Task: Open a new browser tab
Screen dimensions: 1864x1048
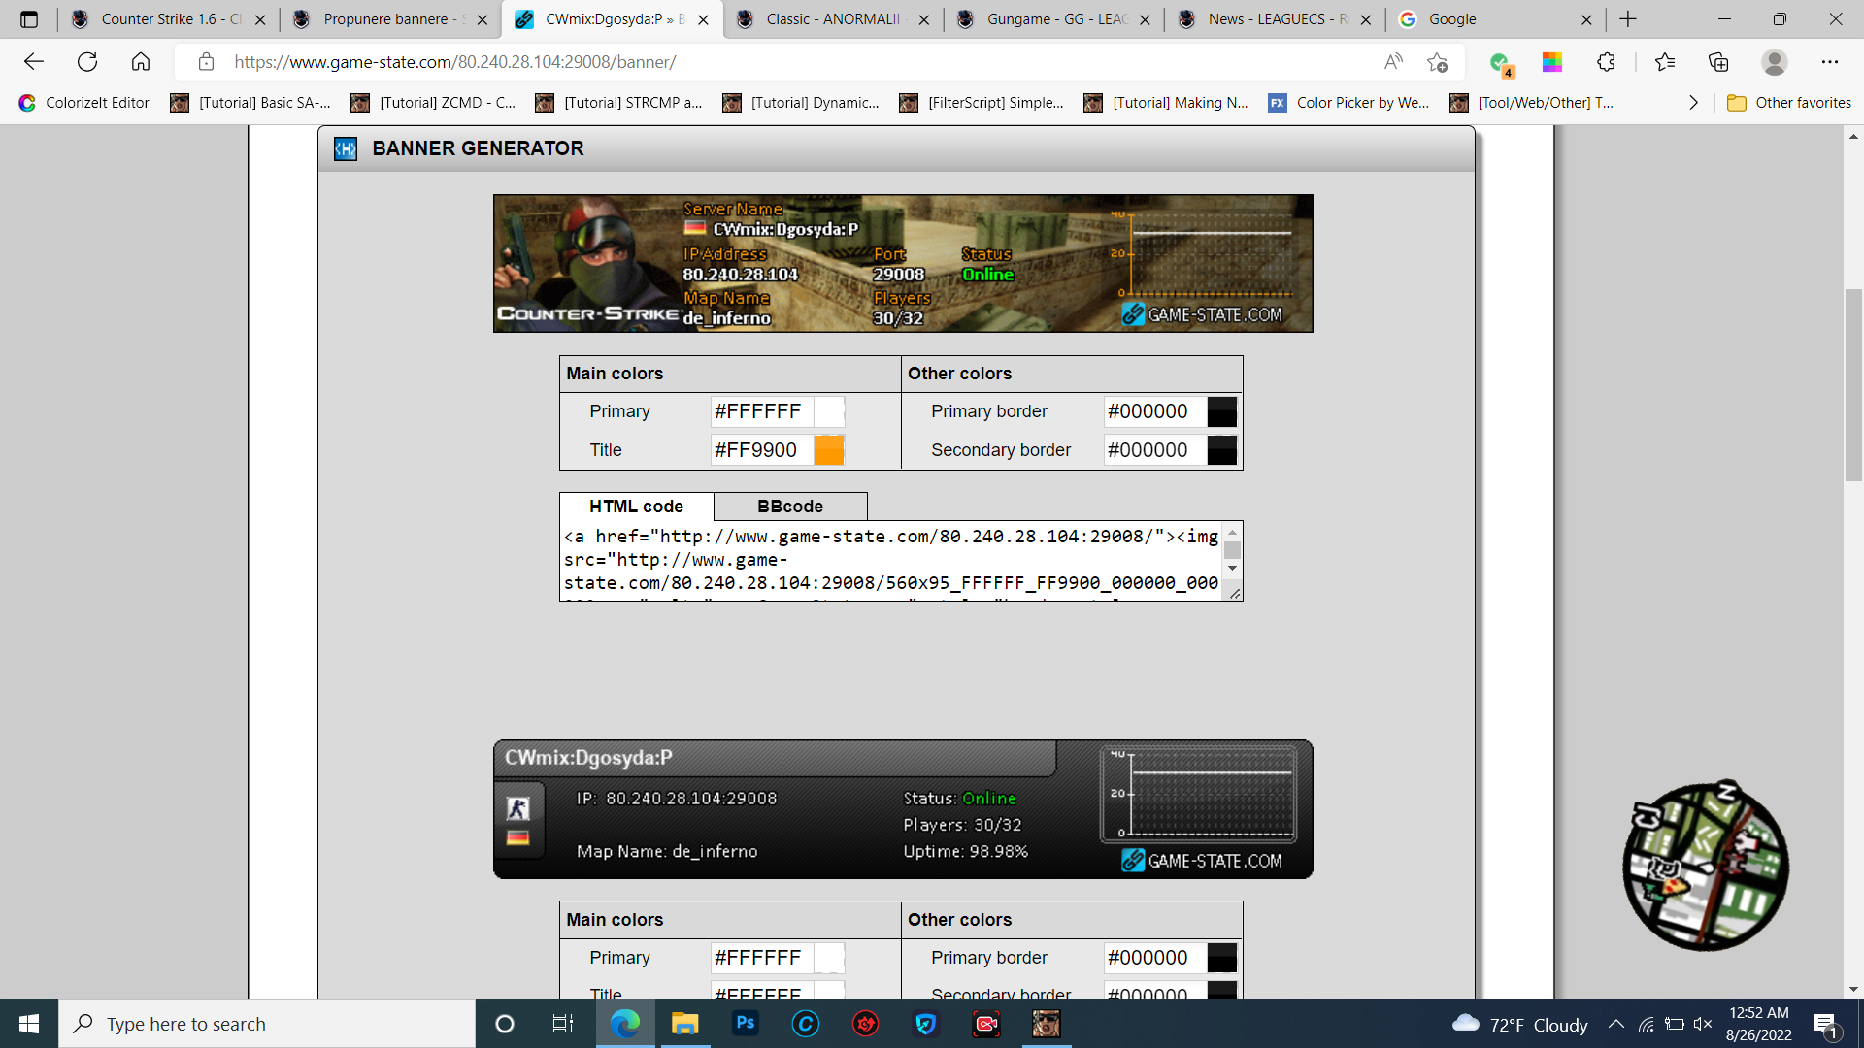Action: pyautogui.click(x=1628, y=19)
